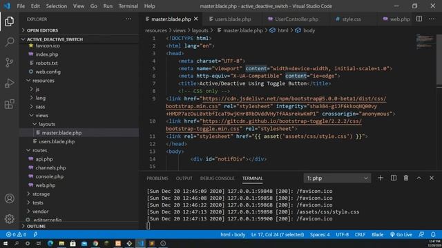The width and height of the screenshot is (442, 248).
Task: Open the Manage gear icon
Action: coord(9,219)
